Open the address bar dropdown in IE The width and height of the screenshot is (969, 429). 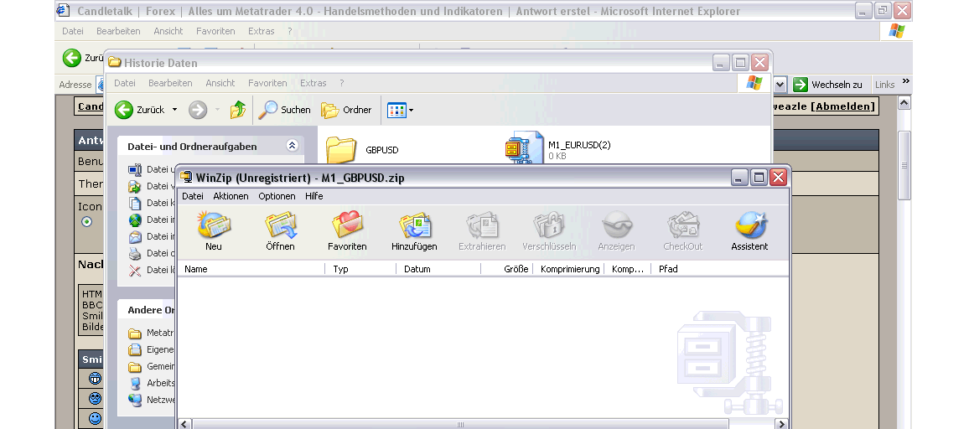pyautogui.click(x=780, y=85)
